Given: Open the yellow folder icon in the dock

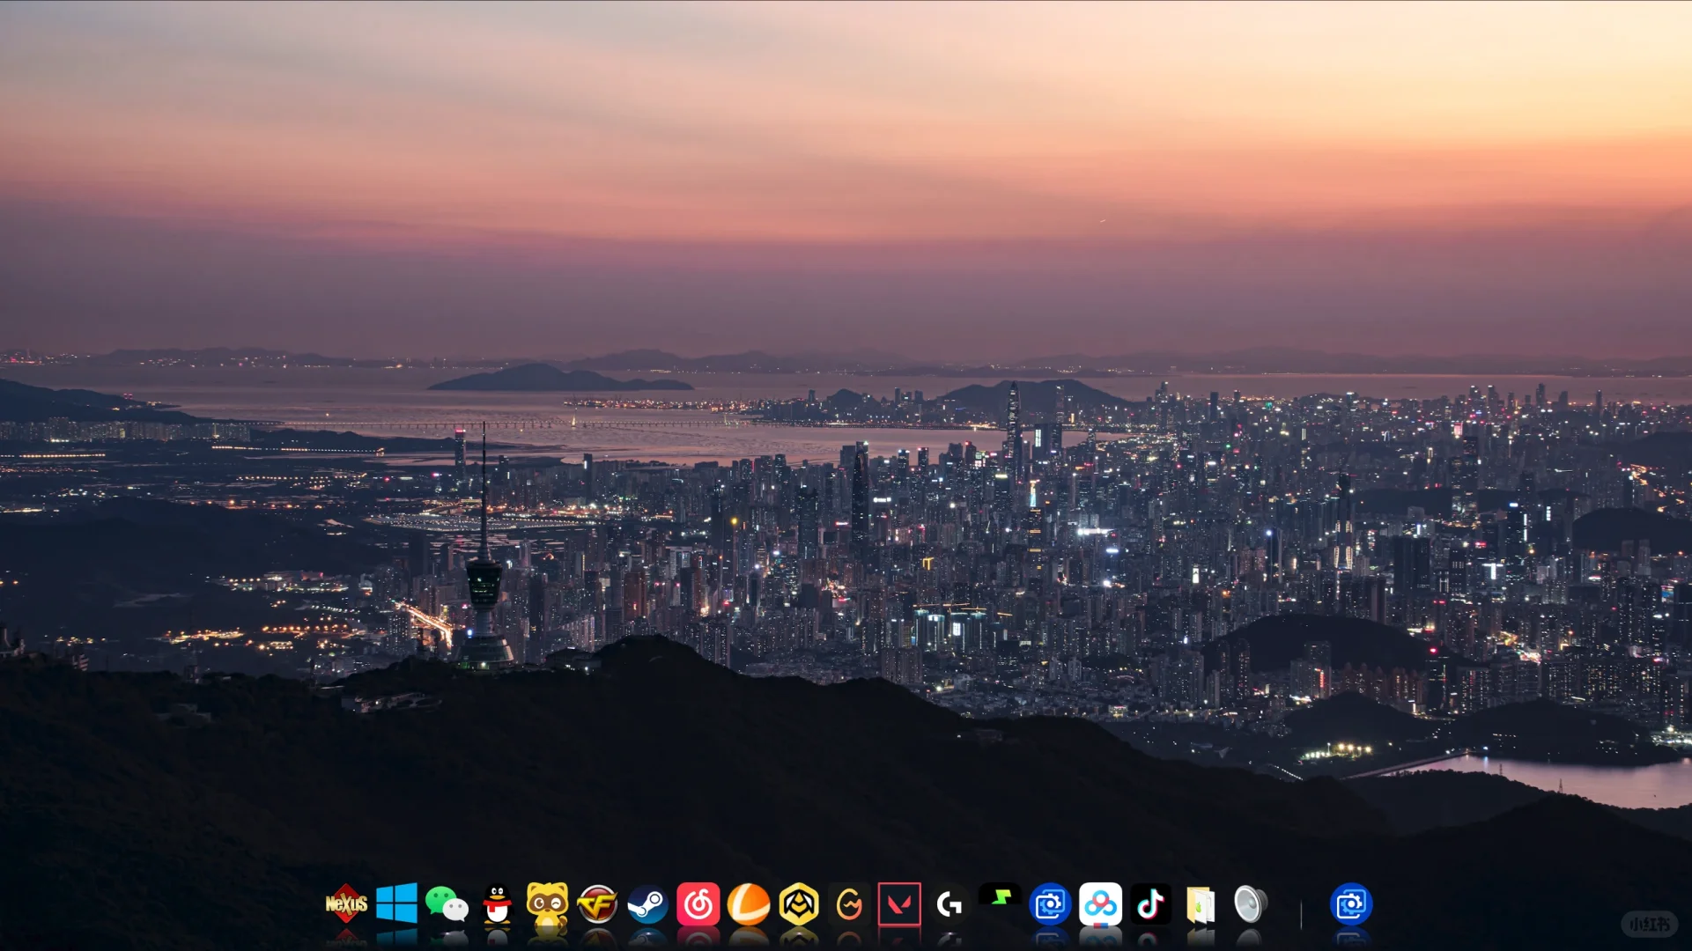Looking at the screenshot, I should pos(1201,905).
